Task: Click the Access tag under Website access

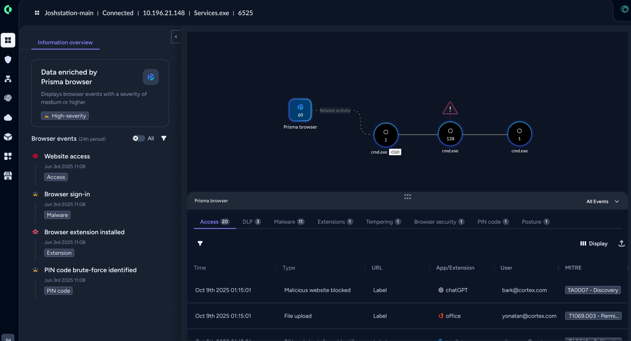Action: (x=56, y=177)
